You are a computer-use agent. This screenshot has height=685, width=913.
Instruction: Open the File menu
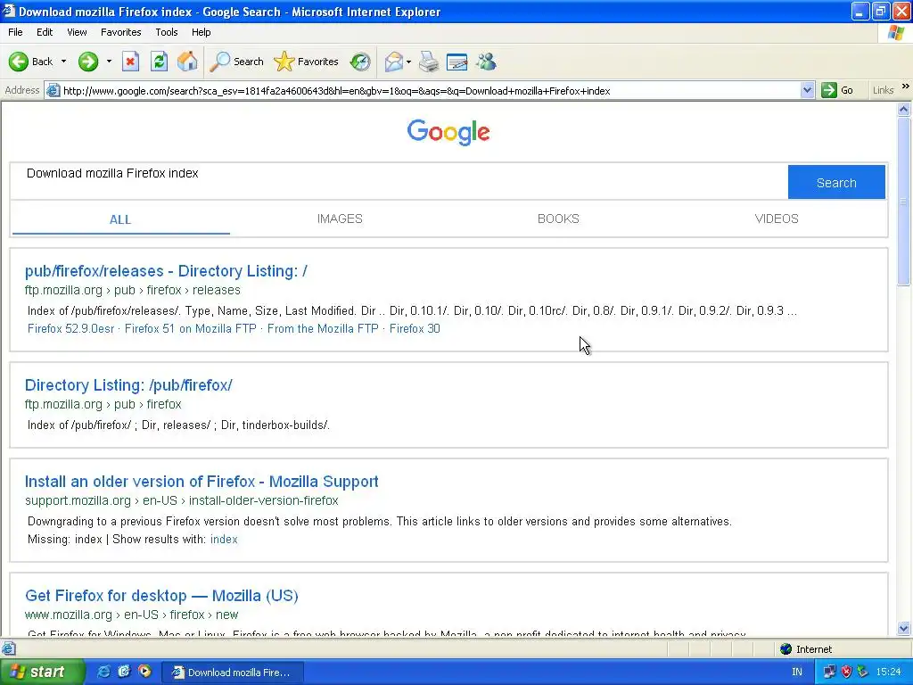tap(15, 32)
